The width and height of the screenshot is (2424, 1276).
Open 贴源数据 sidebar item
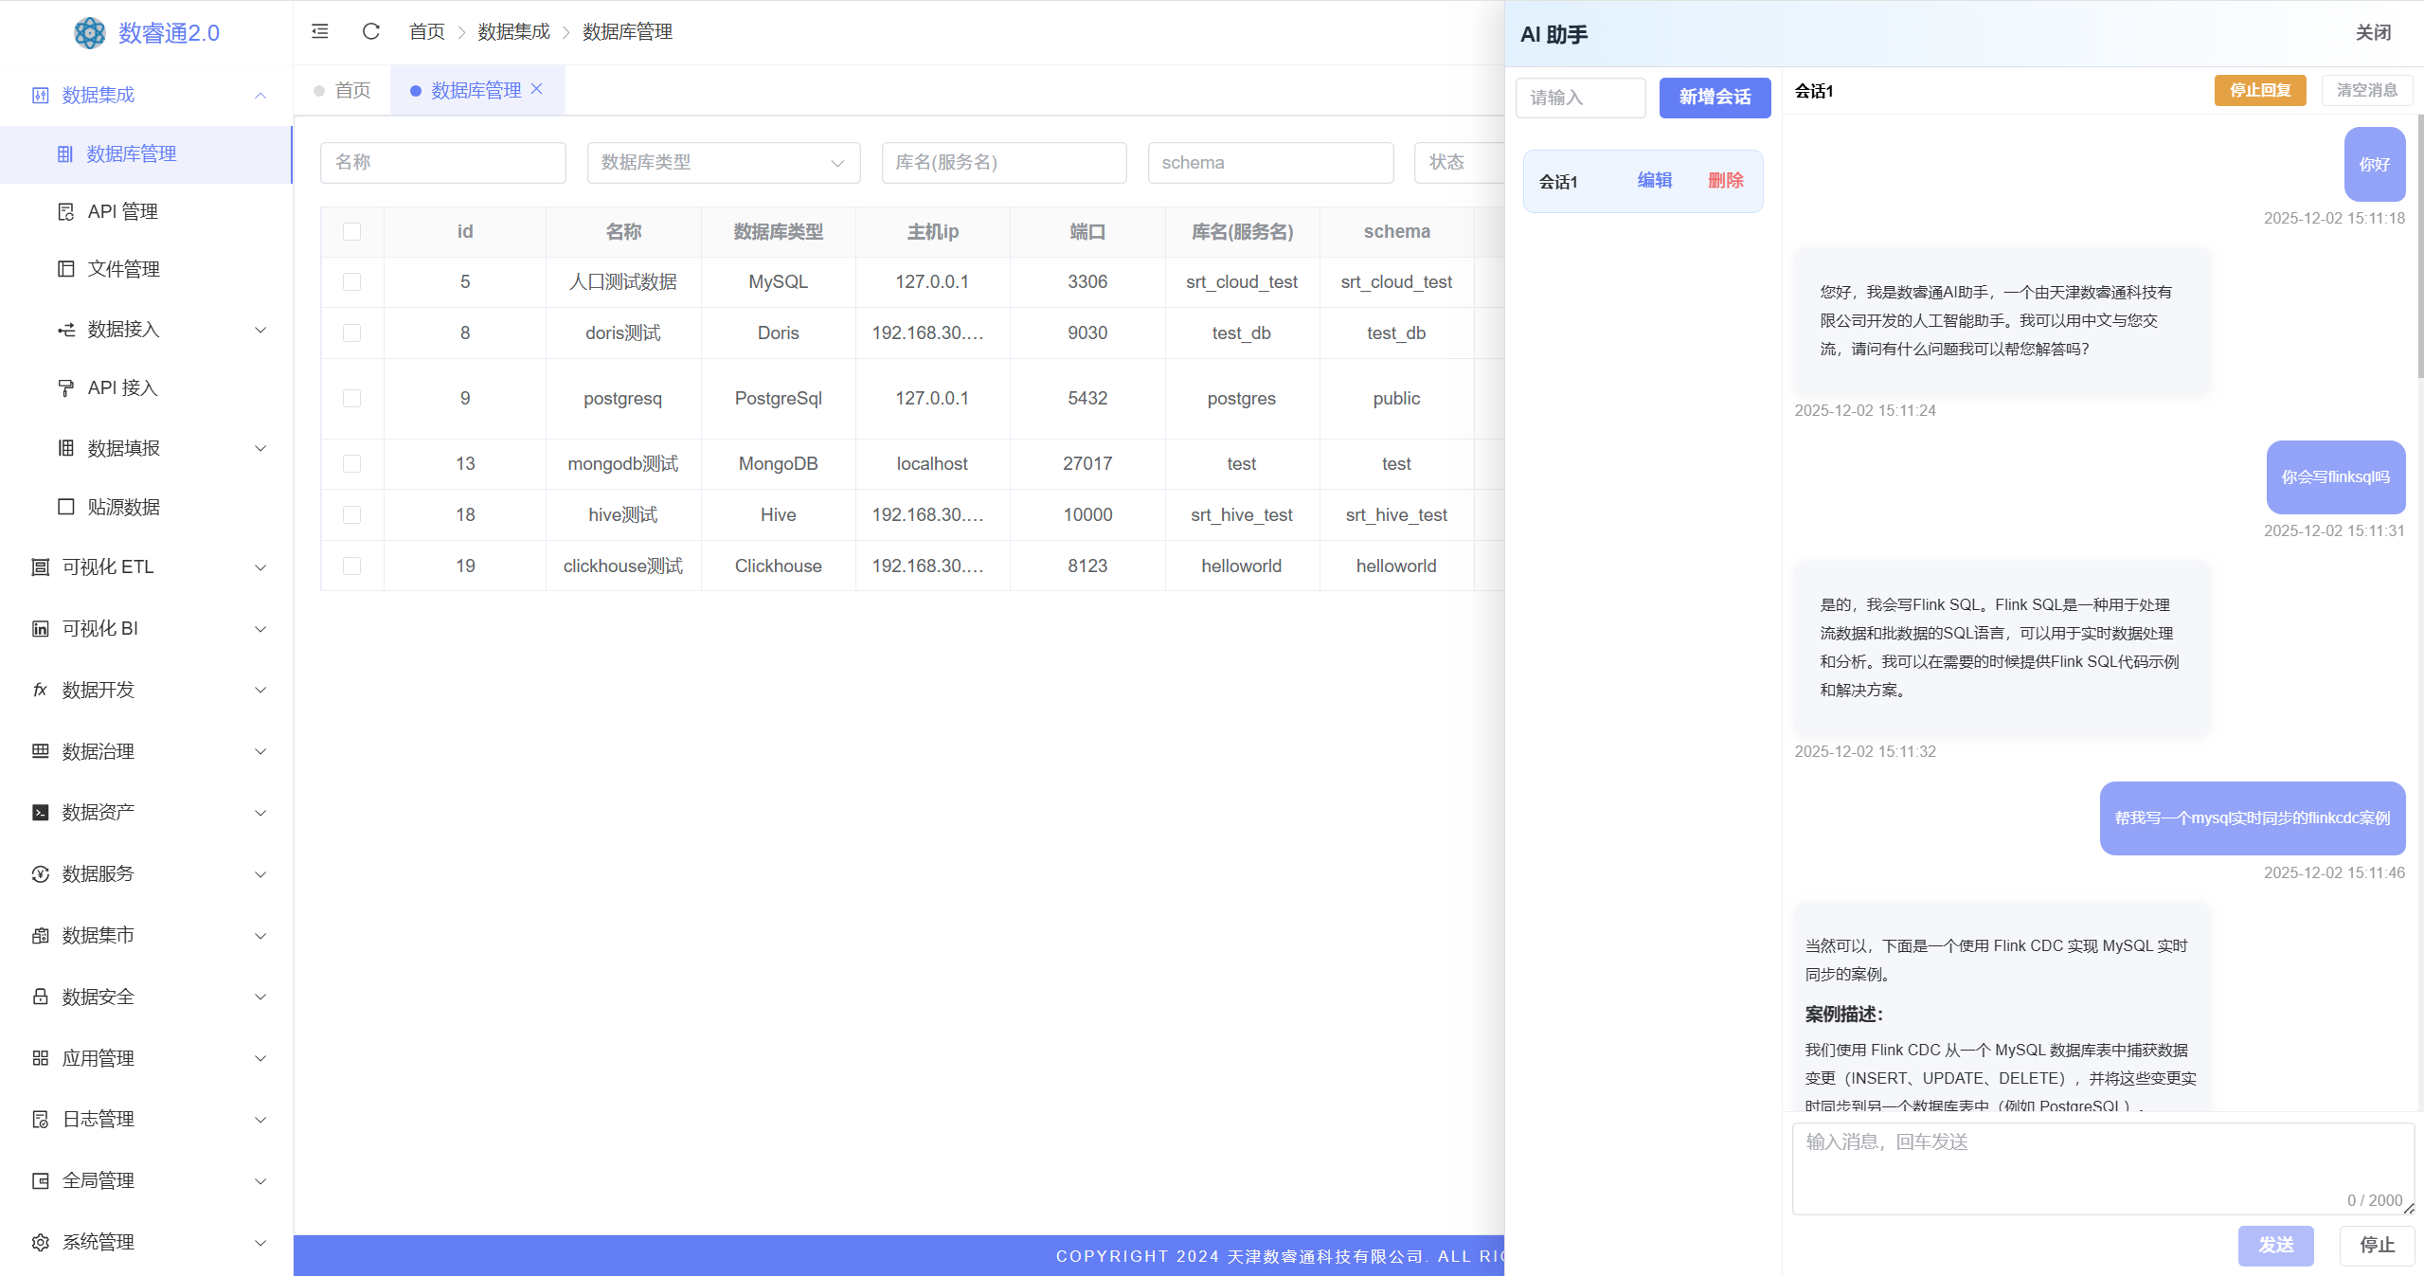123,507
